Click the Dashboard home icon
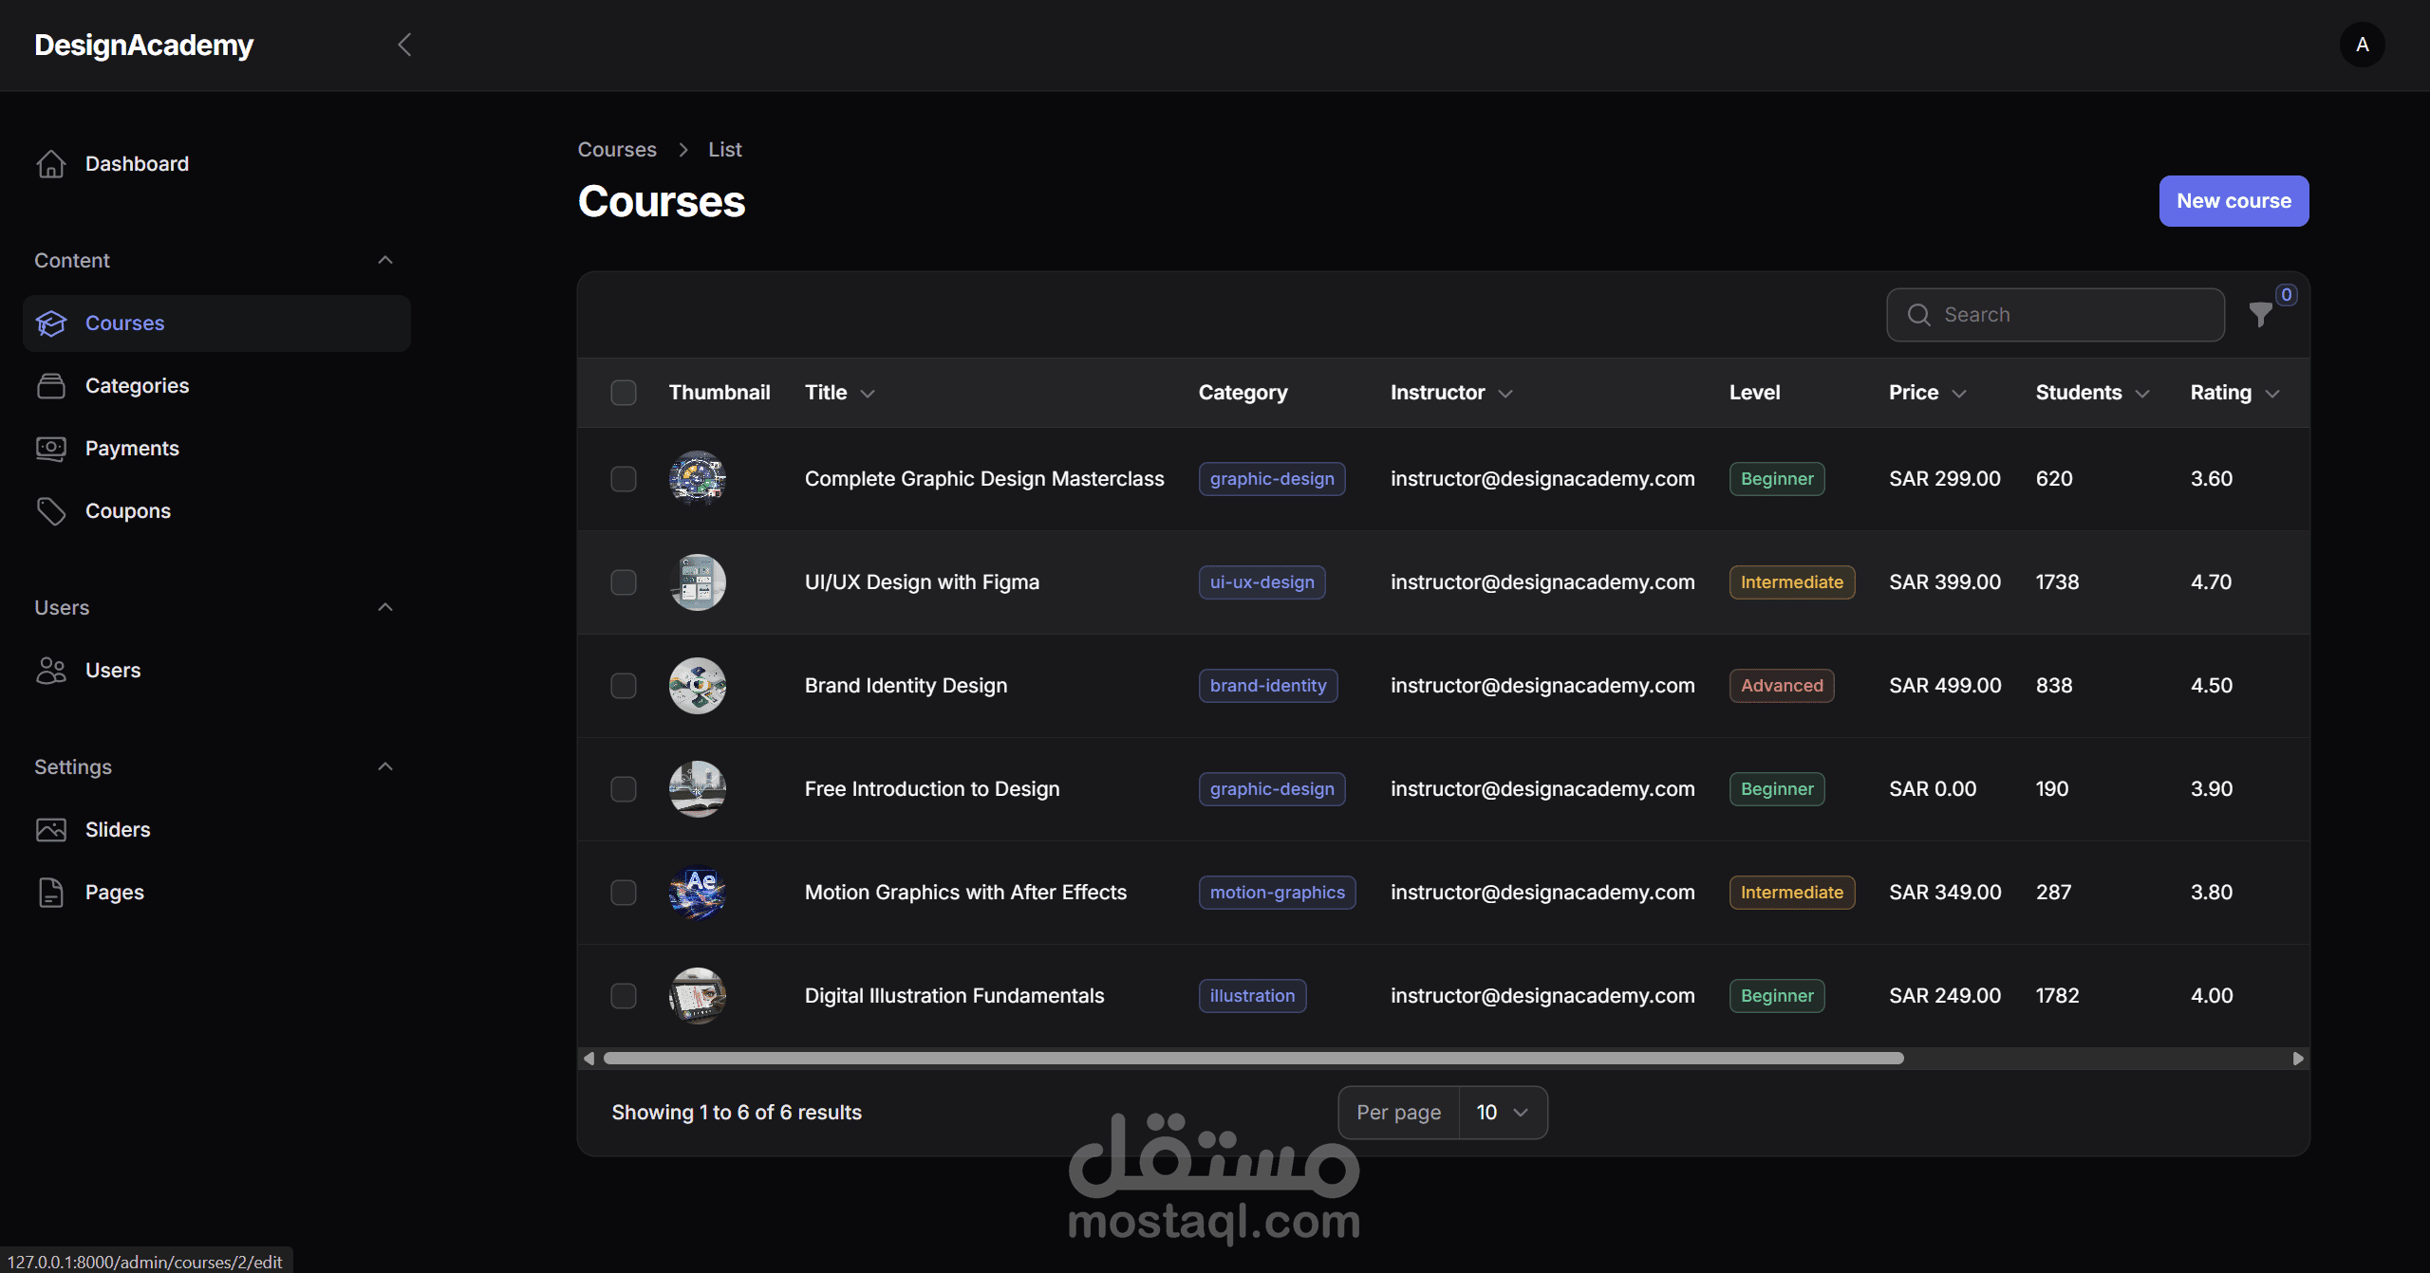2430x1273 pixels. click(x=51, y=164)
